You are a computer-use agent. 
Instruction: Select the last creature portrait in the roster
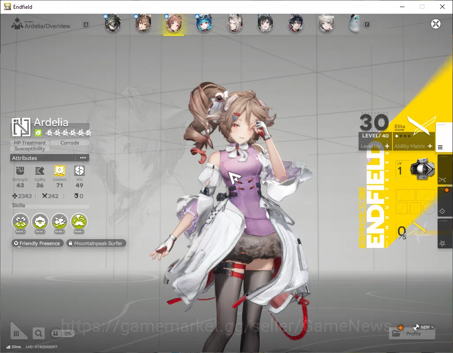click(355, 23)
